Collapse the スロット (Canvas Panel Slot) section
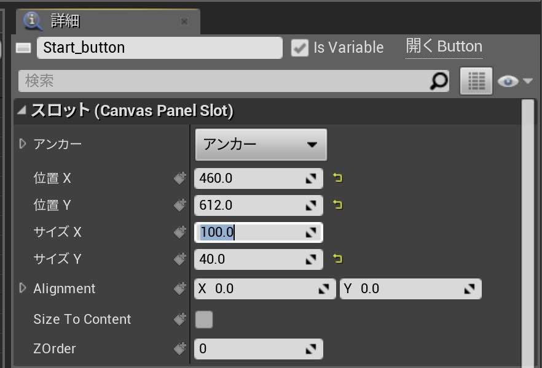This screenshot has width=542, height=368. [22, 111]
